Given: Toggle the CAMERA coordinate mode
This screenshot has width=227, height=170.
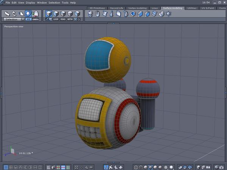Looking at the screenshot, I should (x=36, y=19).
